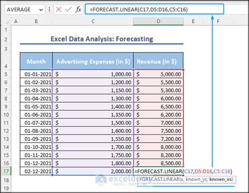Select column C header

click(93, 22)
